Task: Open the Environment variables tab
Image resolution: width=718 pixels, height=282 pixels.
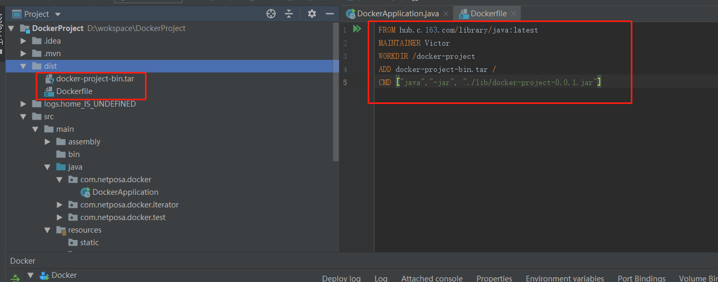Action: coord(565,278)
